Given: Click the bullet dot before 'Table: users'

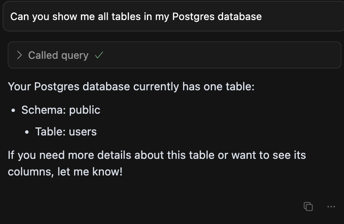Looking at the screenshot, I should [27, 132].
